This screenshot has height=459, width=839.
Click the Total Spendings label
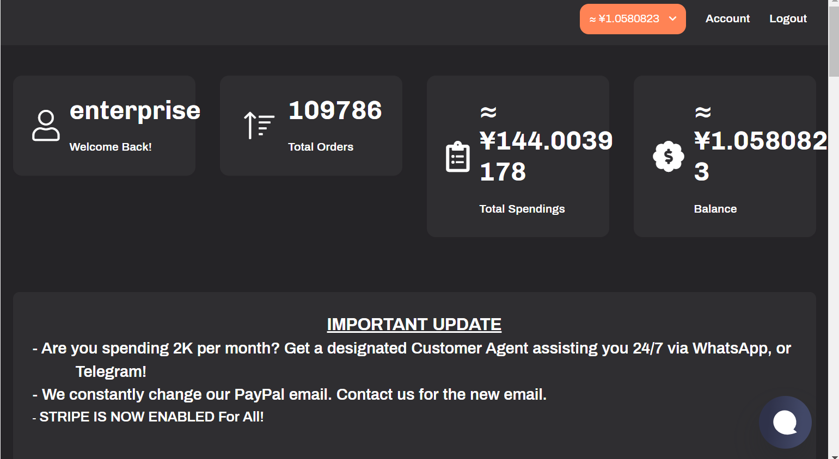(x=522, y=209)
